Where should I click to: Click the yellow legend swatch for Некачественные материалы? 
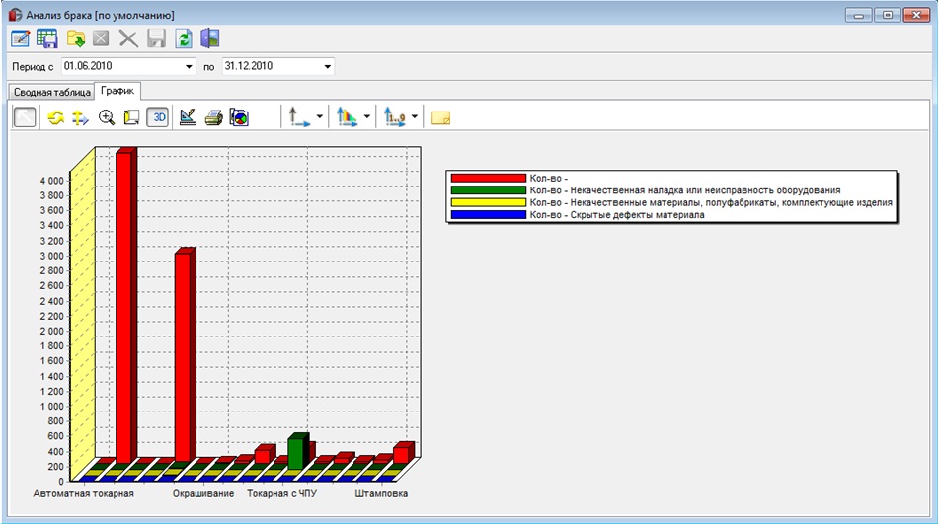[489, 202]
